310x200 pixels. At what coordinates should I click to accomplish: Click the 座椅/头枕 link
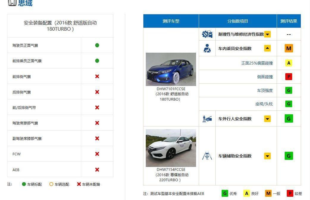(264, 104)
